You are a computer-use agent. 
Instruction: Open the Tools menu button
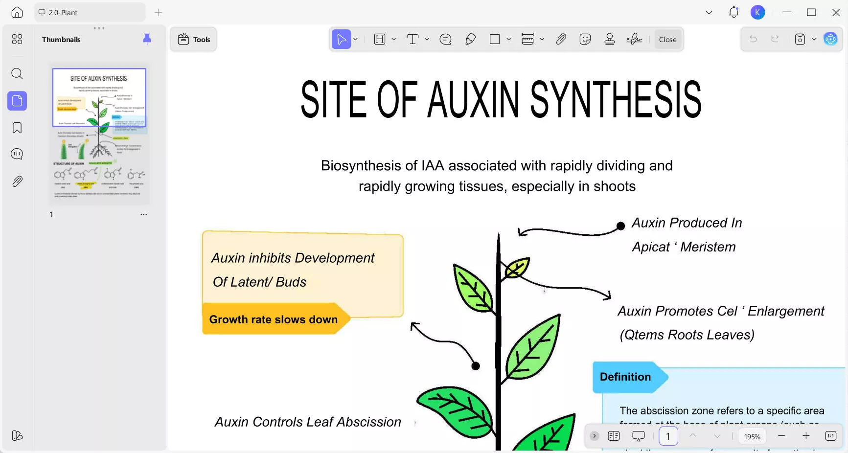click(194, 39)
